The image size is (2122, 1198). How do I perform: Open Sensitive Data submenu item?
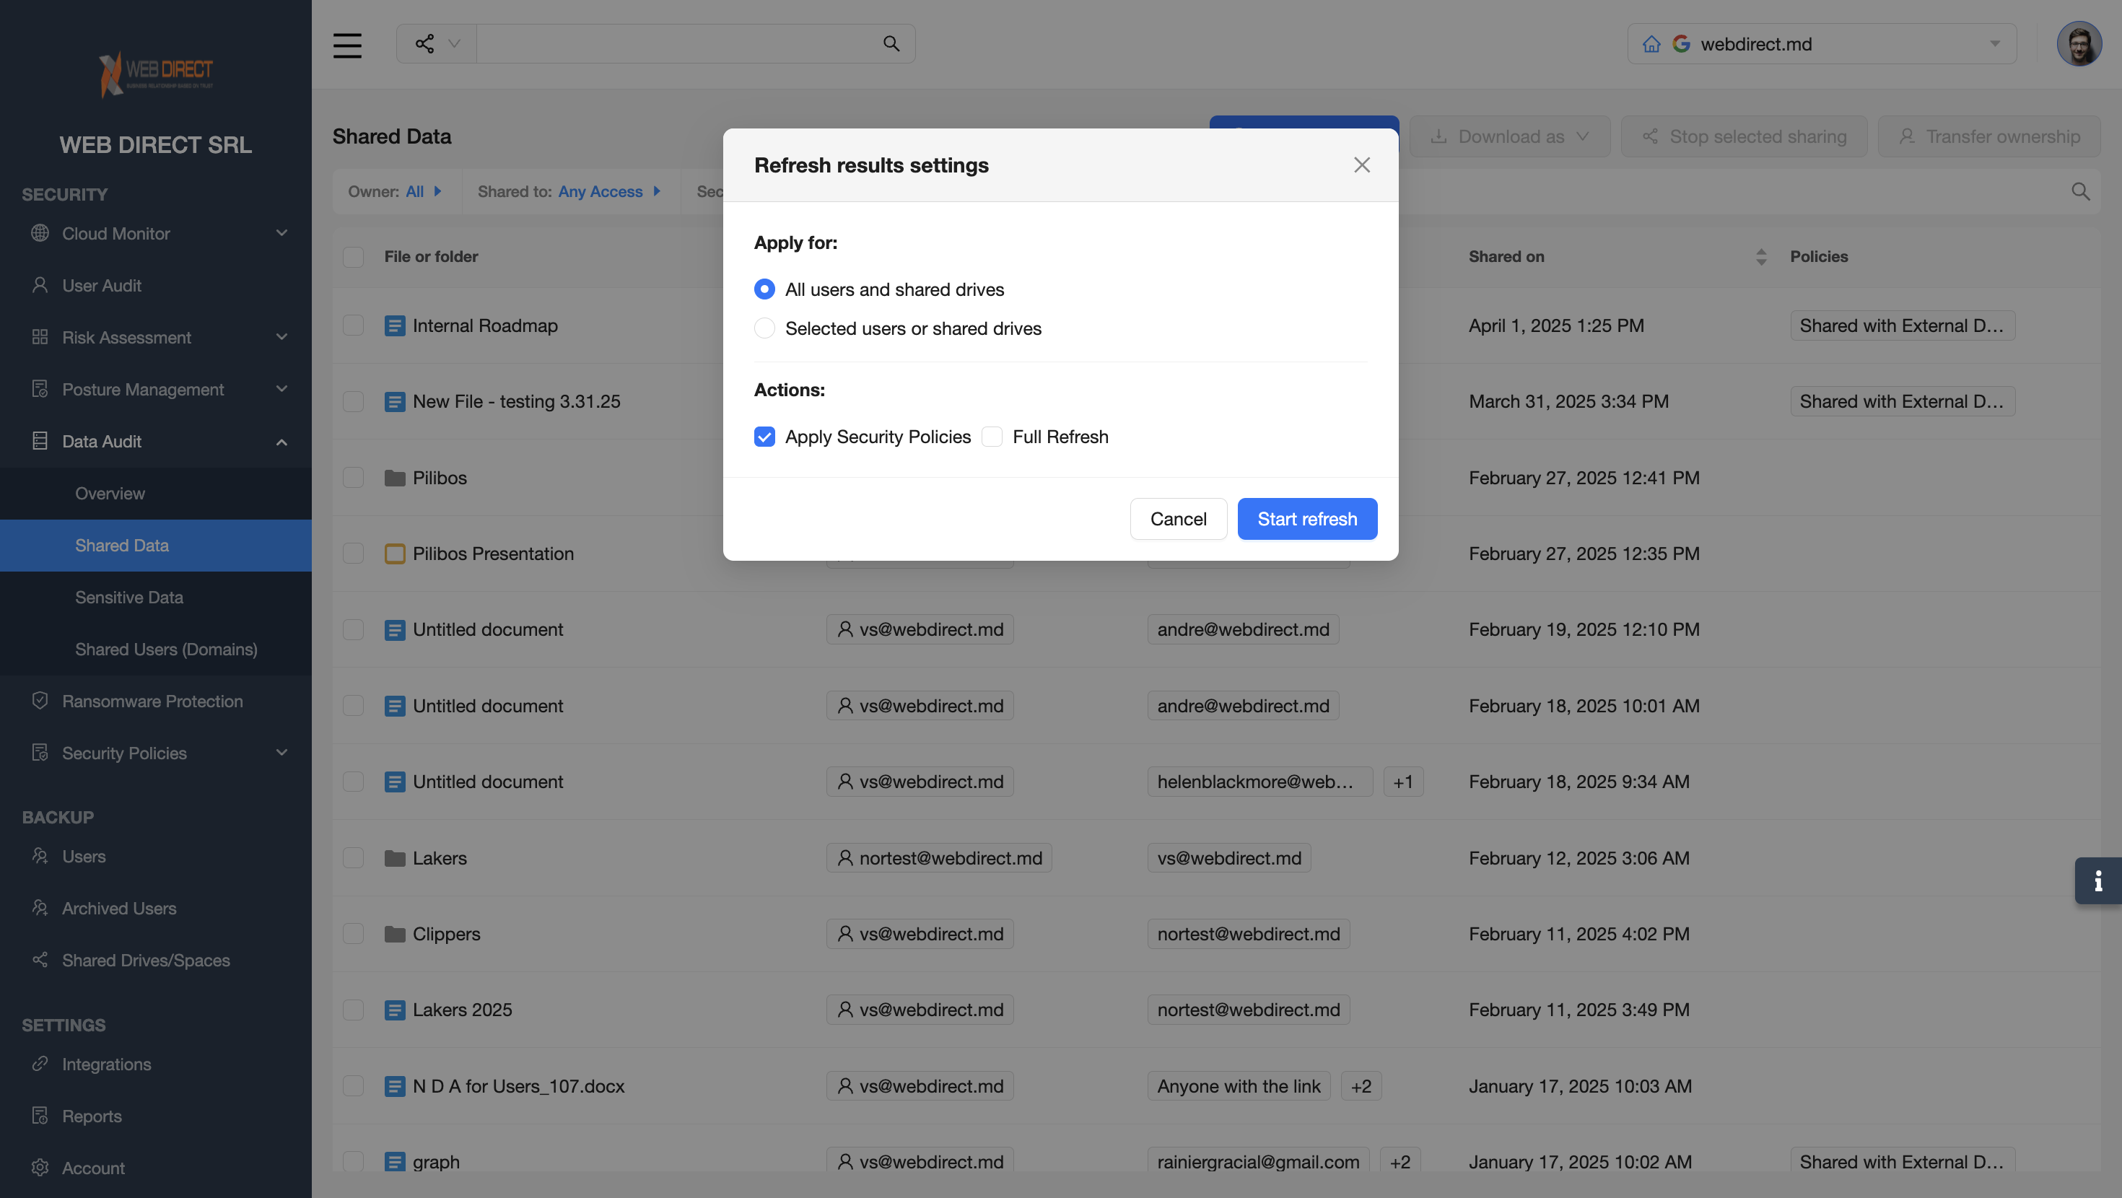click(156, 598)
